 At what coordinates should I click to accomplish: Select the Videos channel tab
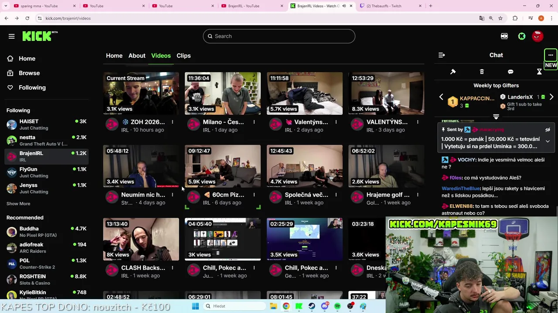[x=161, y=56]
